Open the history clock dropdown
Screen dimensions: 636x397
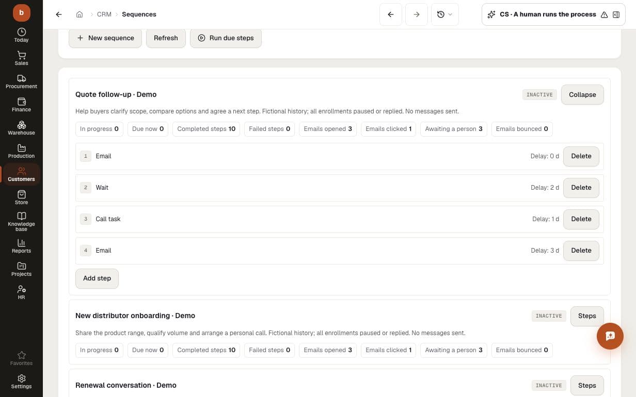(x=444, y=14)
